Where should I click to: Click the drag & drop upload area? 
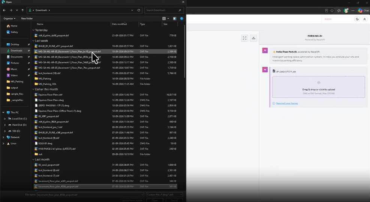[x=319, y=87]
